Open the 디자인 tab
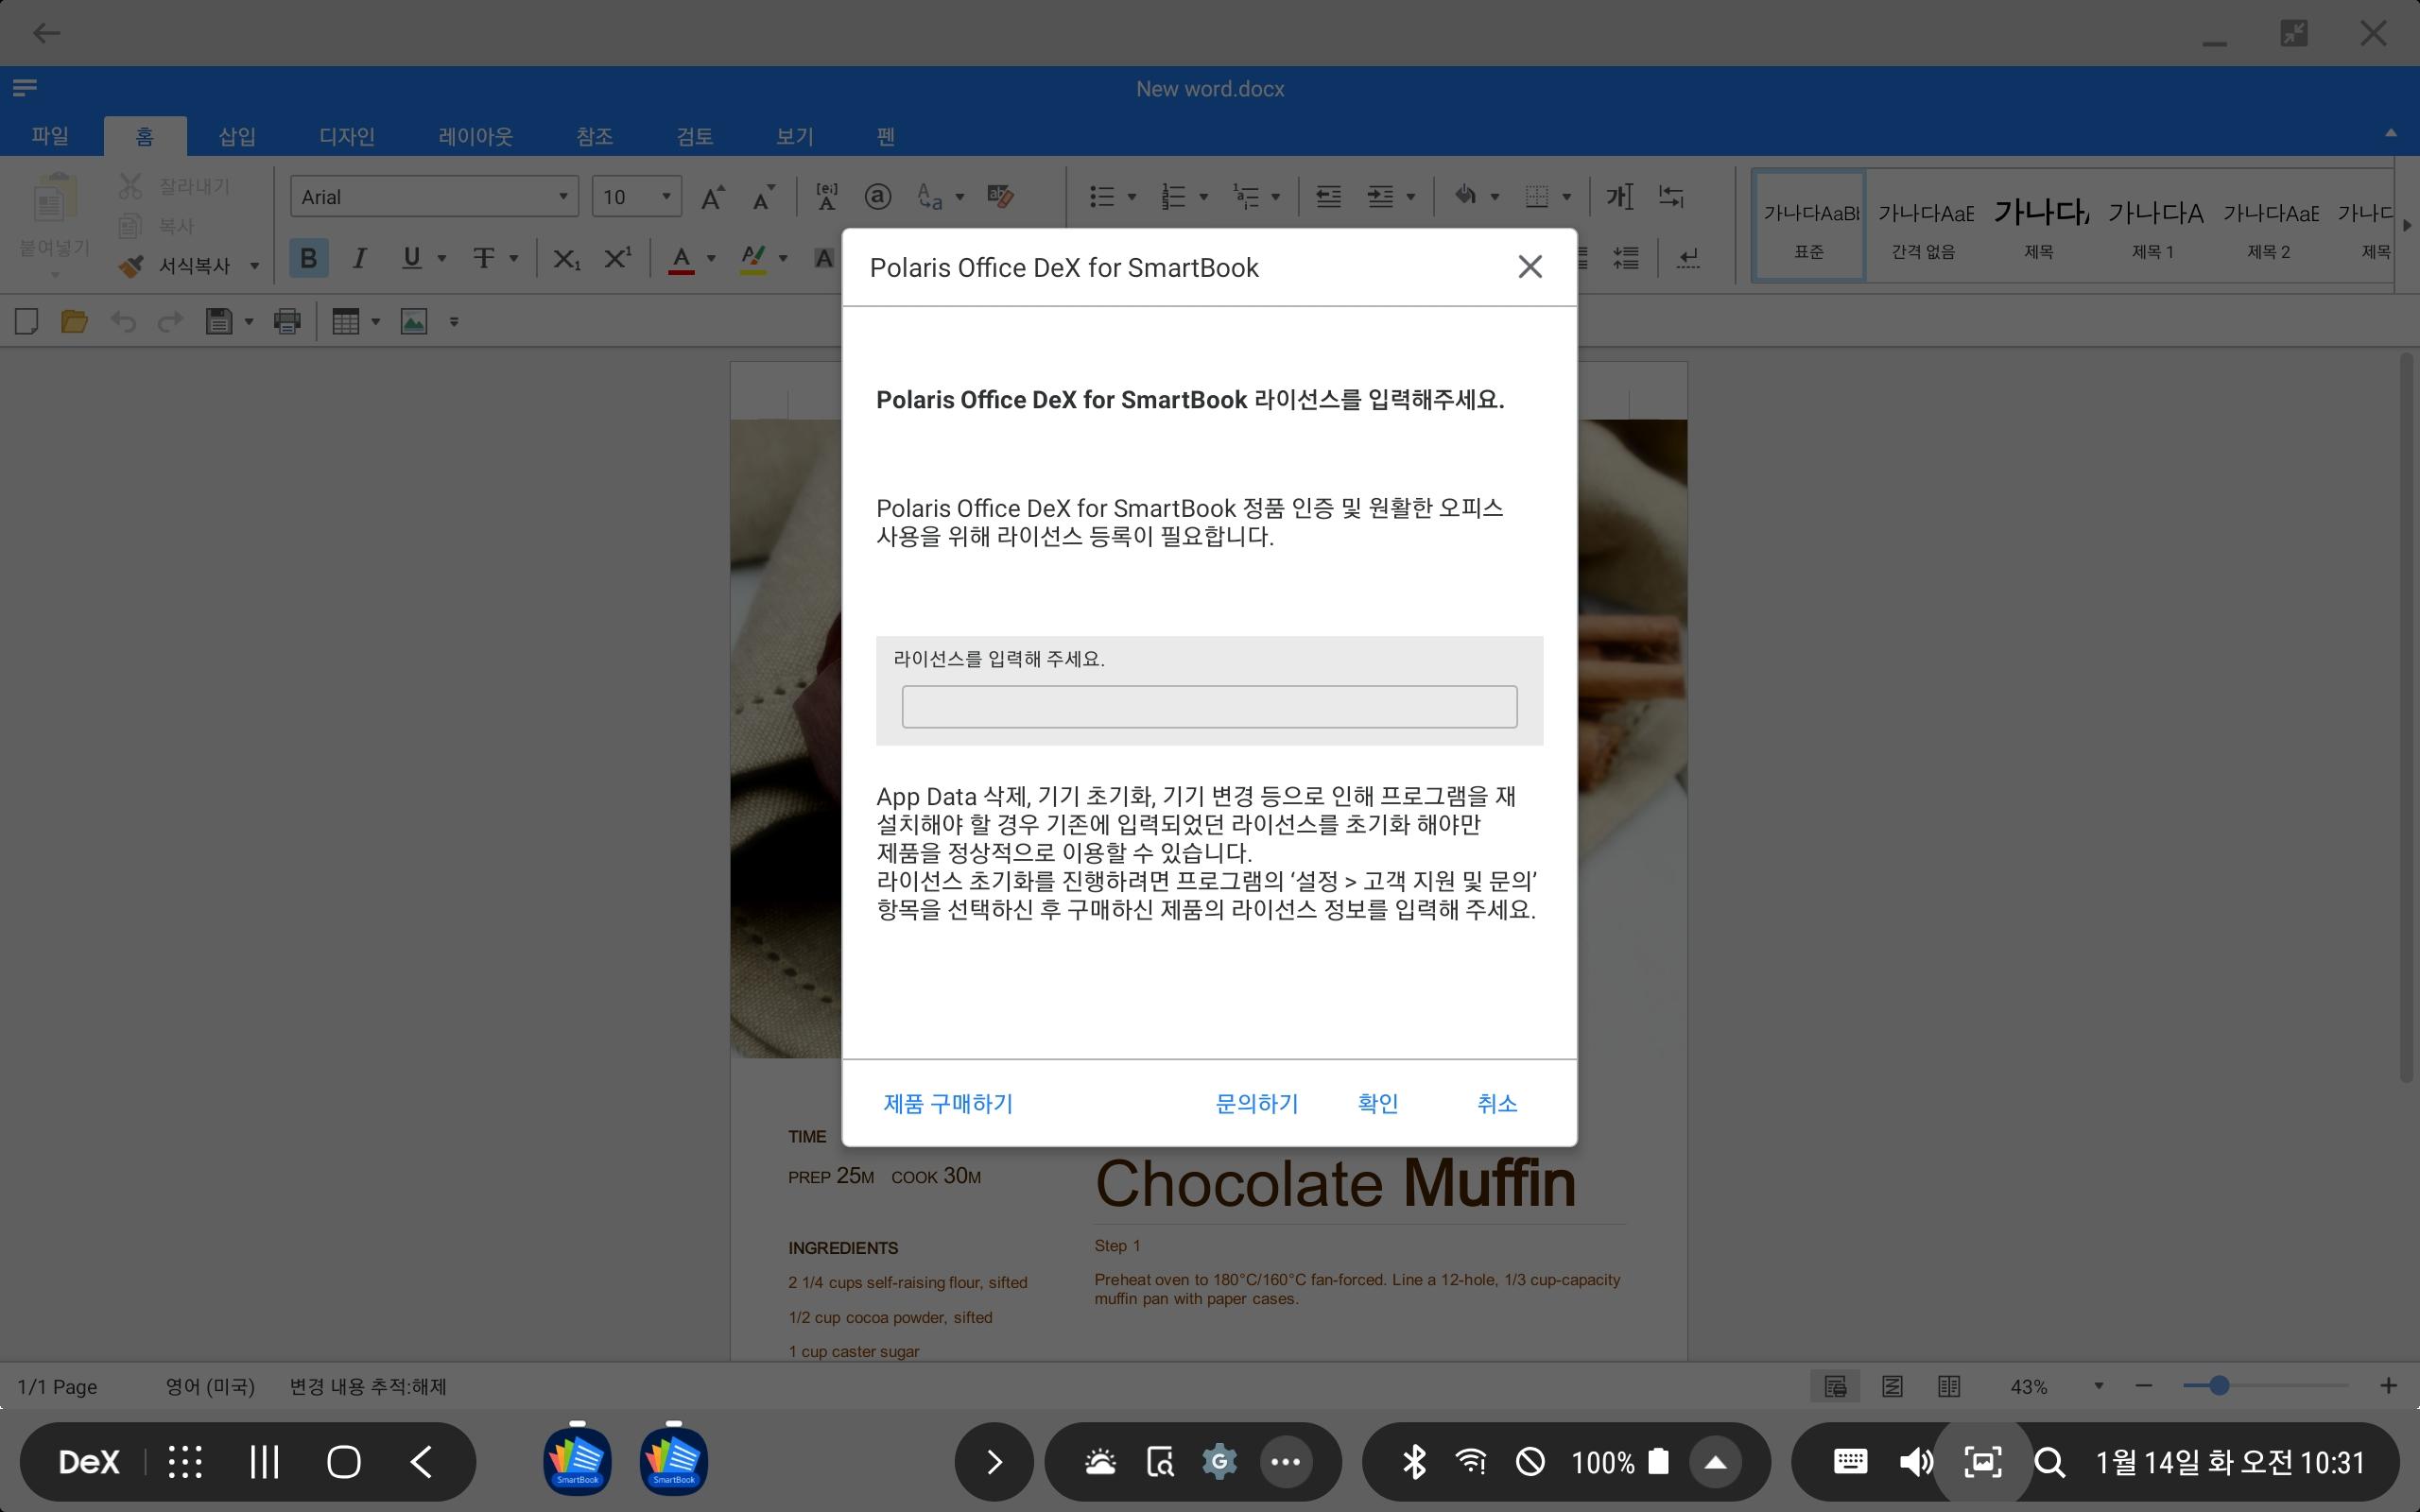The height and width of the screenshot is (1512, 2420). pos(347,136)
